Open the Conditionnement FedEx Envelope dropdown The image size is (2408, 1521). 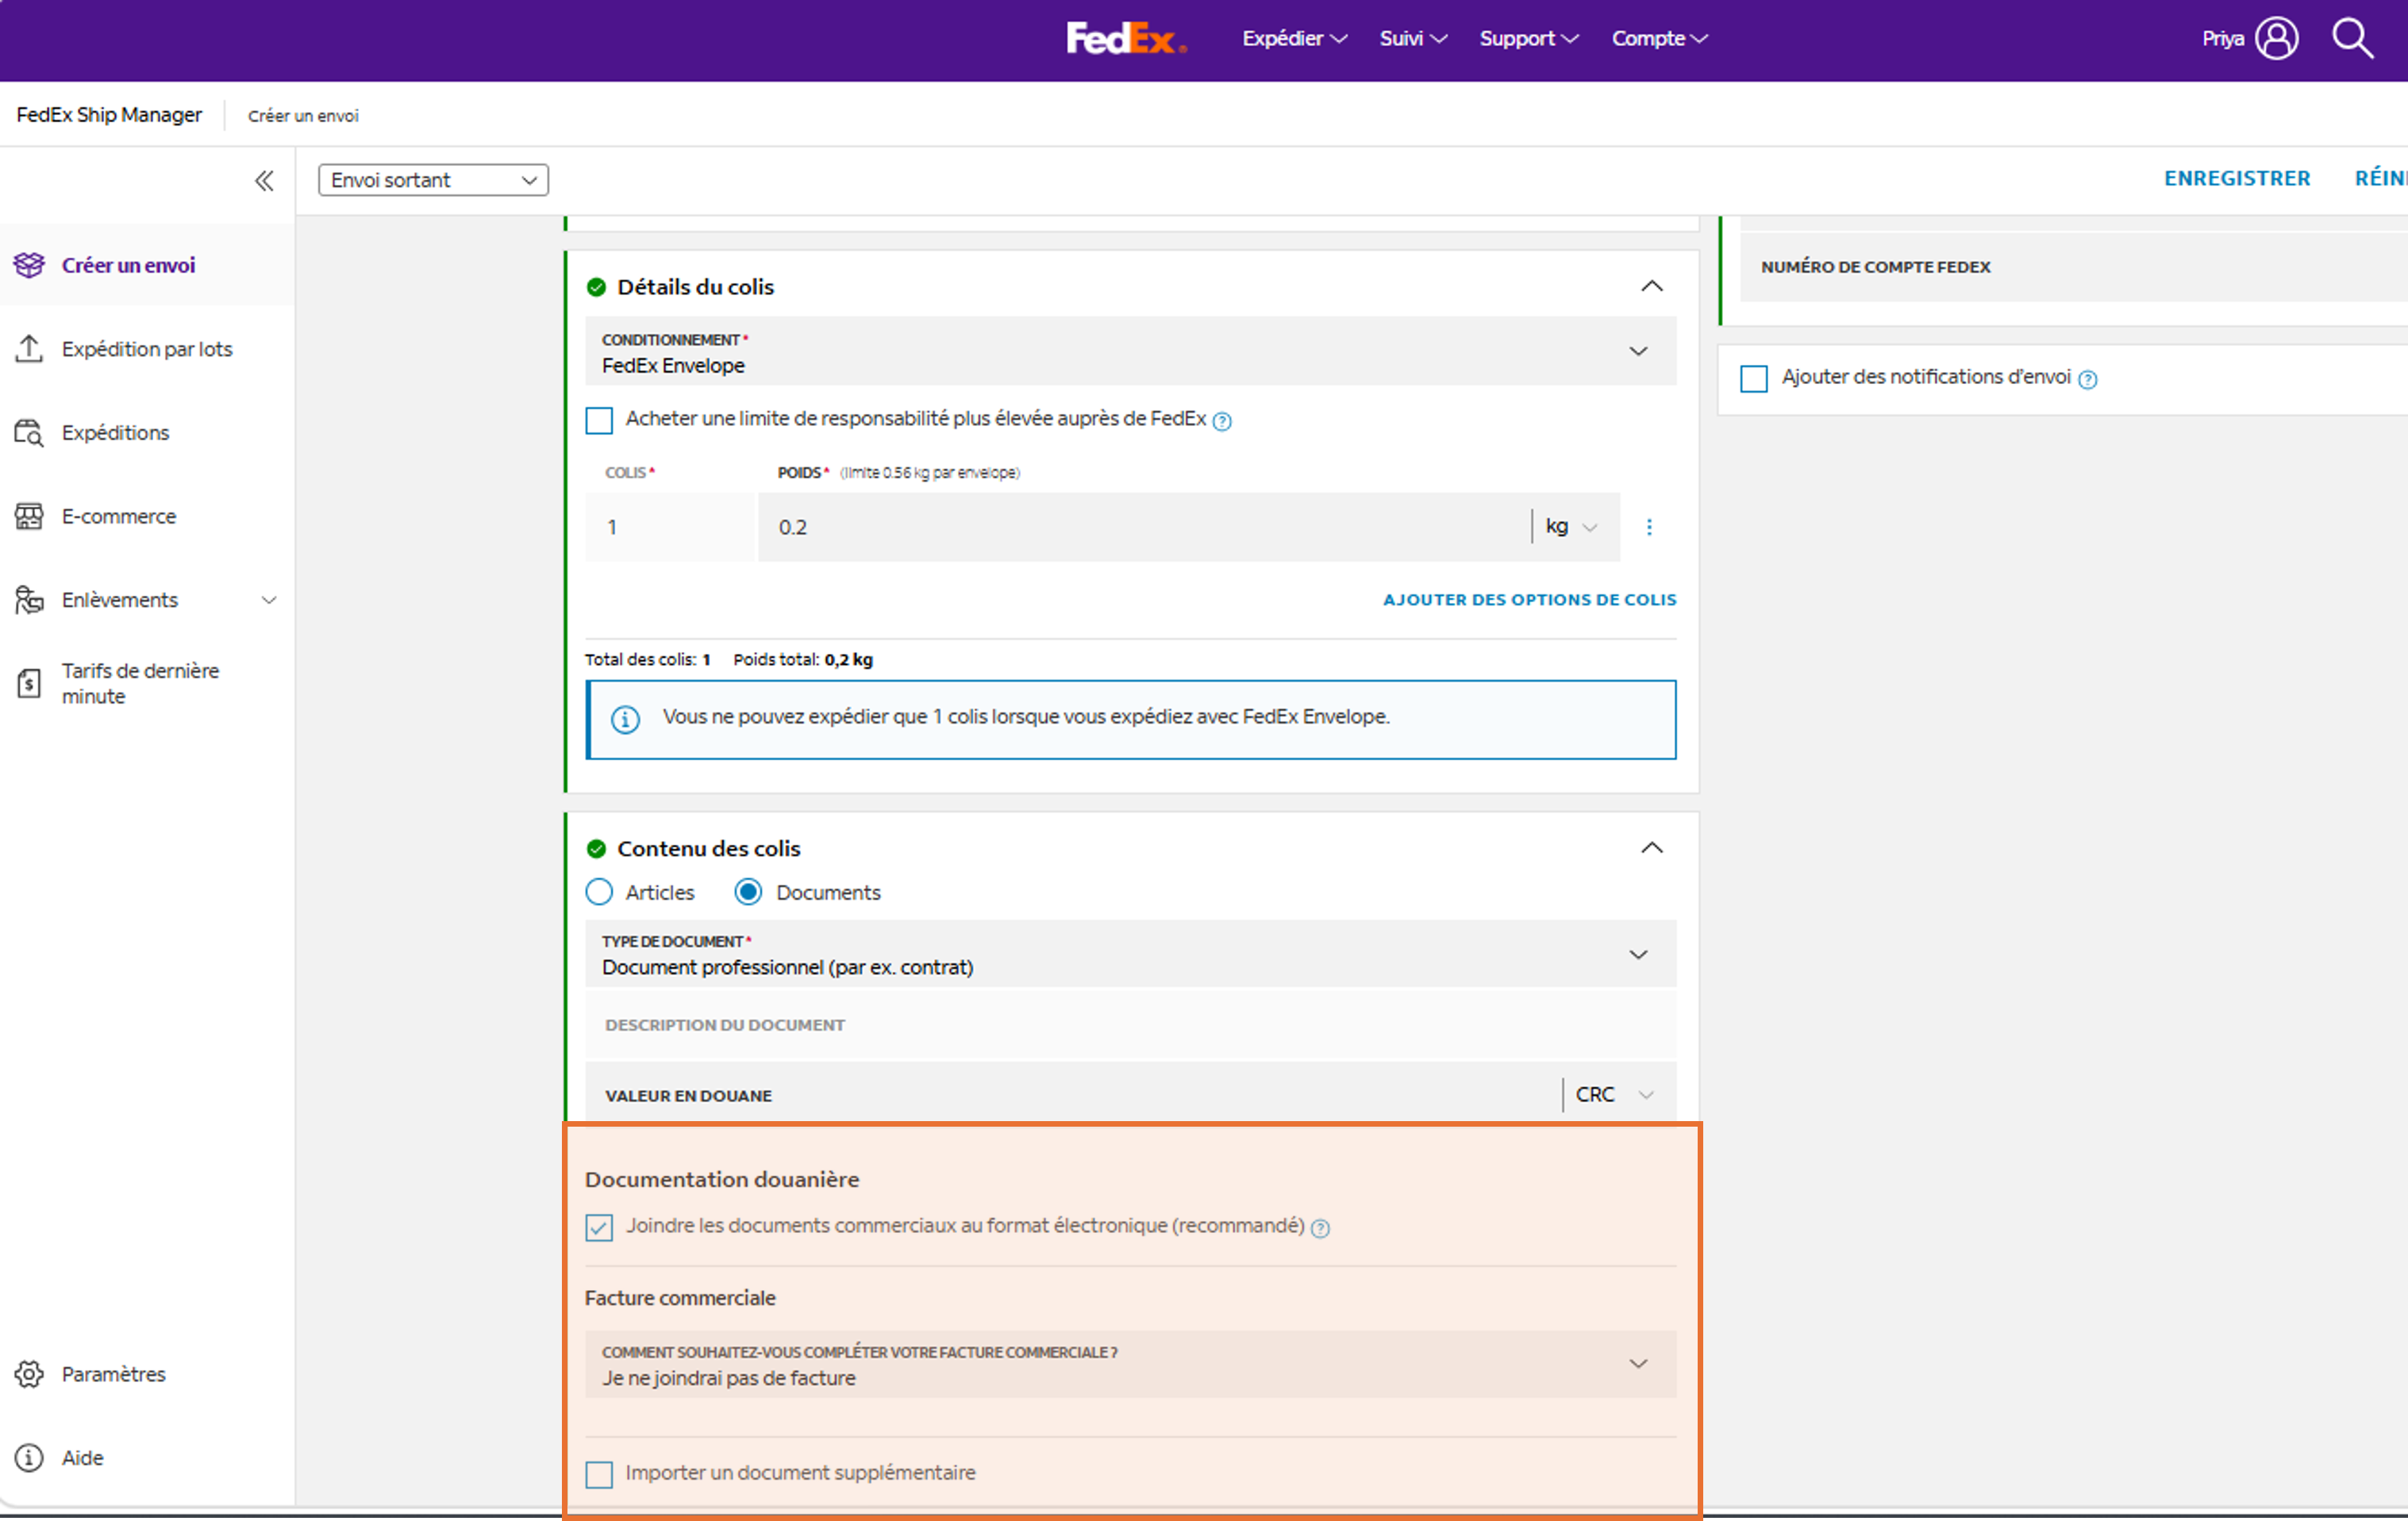click(x=1130, y=352)
